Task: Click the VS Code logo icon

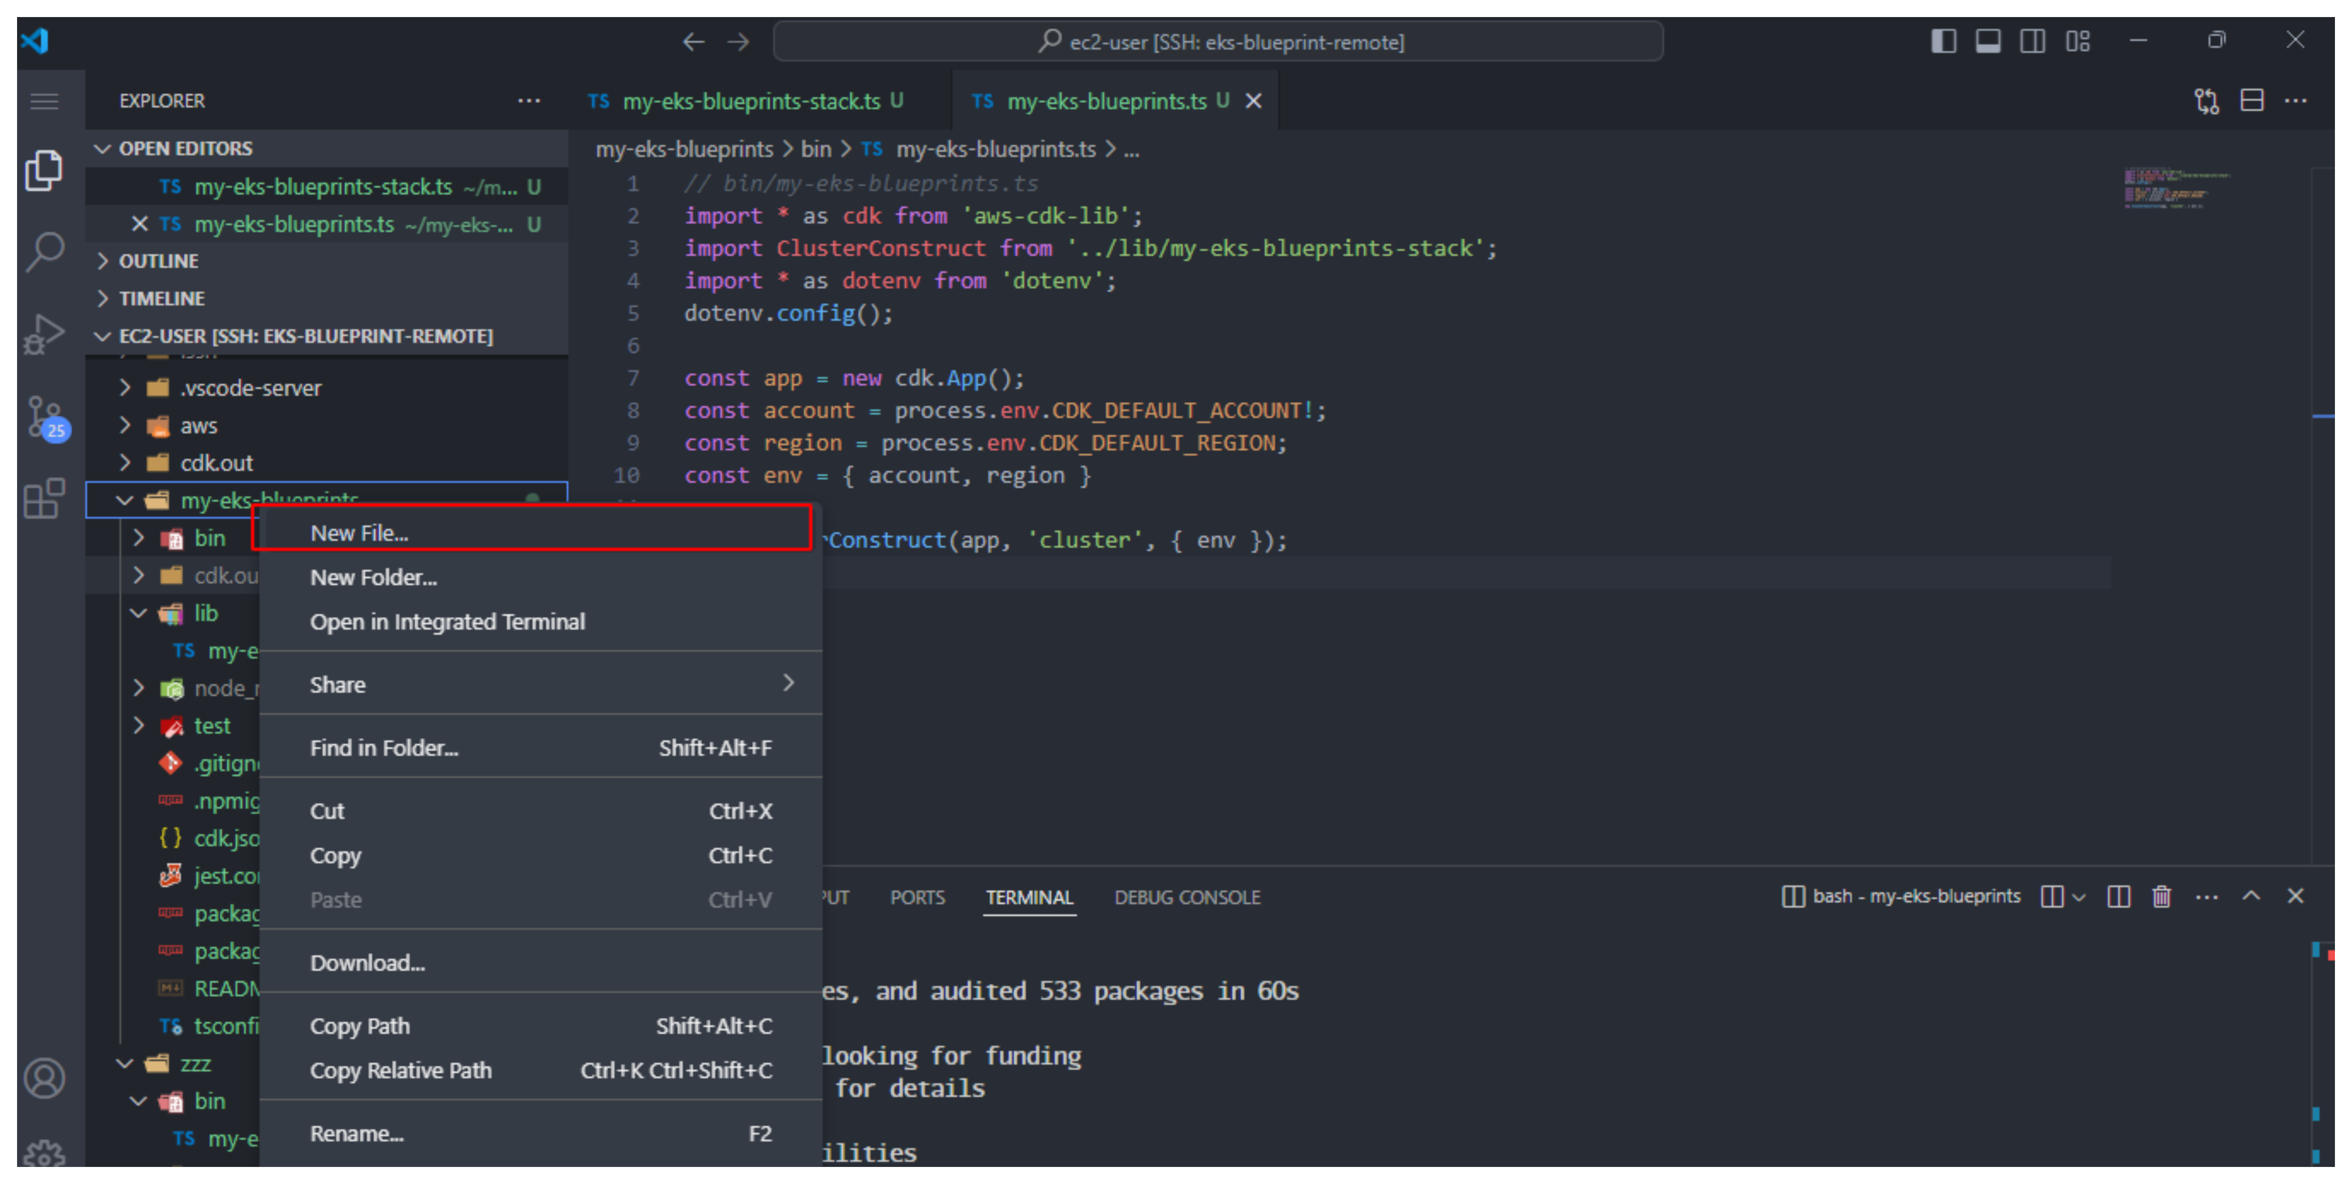Action: 35,40
